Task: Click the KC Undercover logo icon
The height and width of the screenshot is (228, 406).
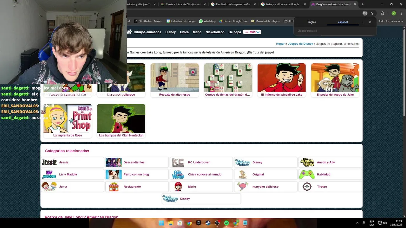Action: (178, 162)
